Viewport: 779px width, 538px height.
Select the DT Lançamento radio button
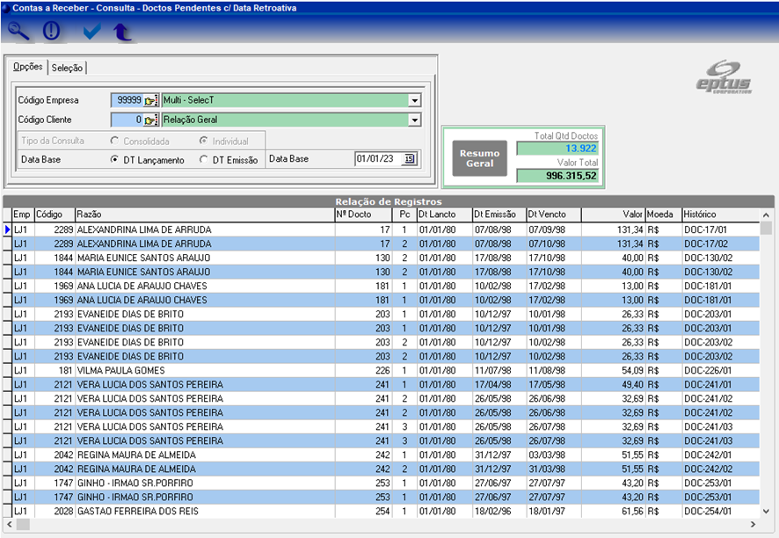point(115,160)
